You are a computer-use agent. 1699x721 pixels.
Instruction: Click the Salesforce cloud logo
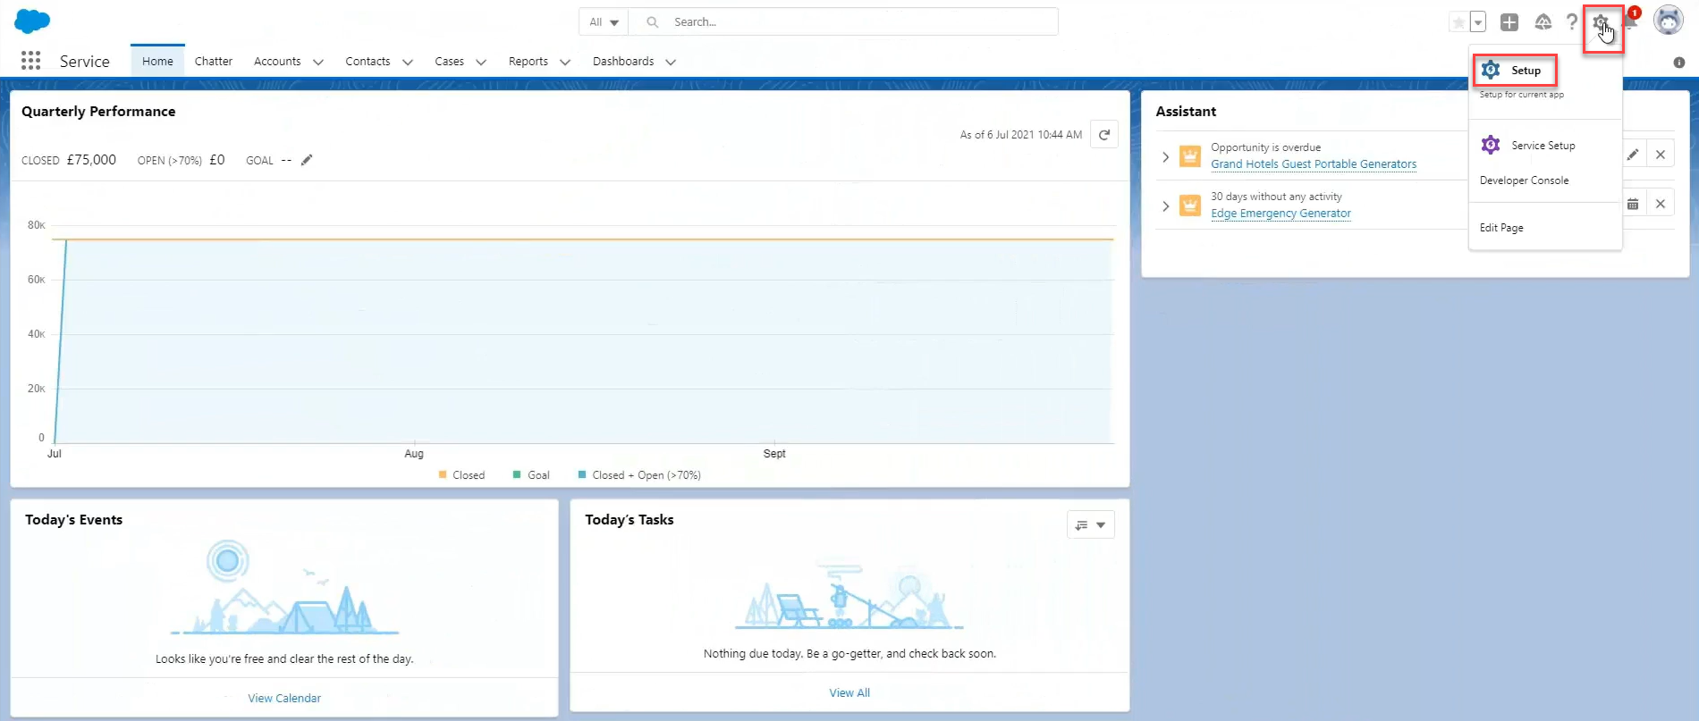tap(32, 21)
